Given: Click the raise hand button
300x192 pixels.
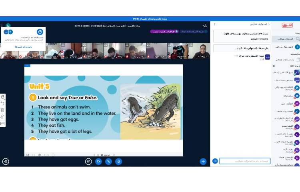Looking at the screenshot, I should (6, 162).
